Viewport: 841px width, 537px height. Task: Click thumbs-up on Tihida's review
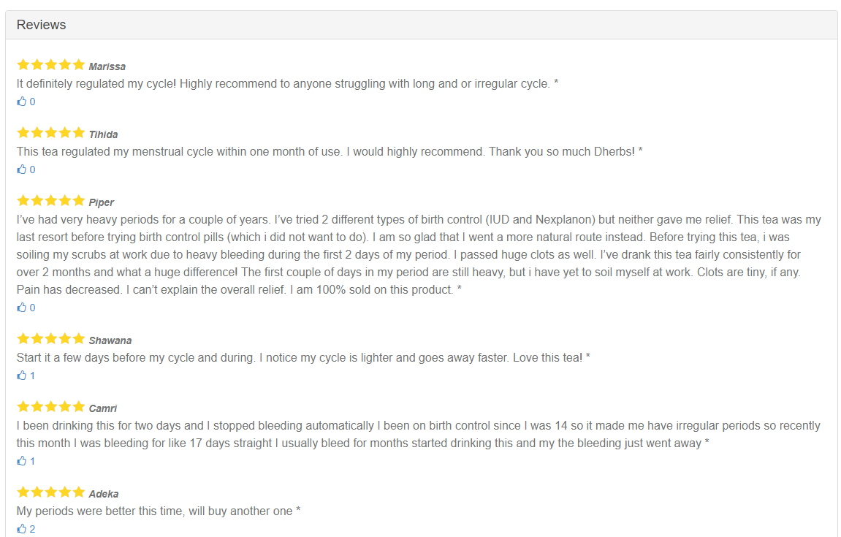click(x=22, y=170)
